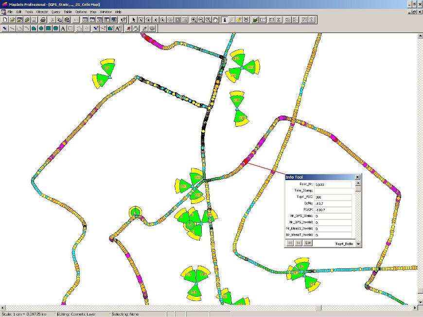The image size is (423, 317).
Task: Click the List button in Info Tool
Action: point(308,243)
